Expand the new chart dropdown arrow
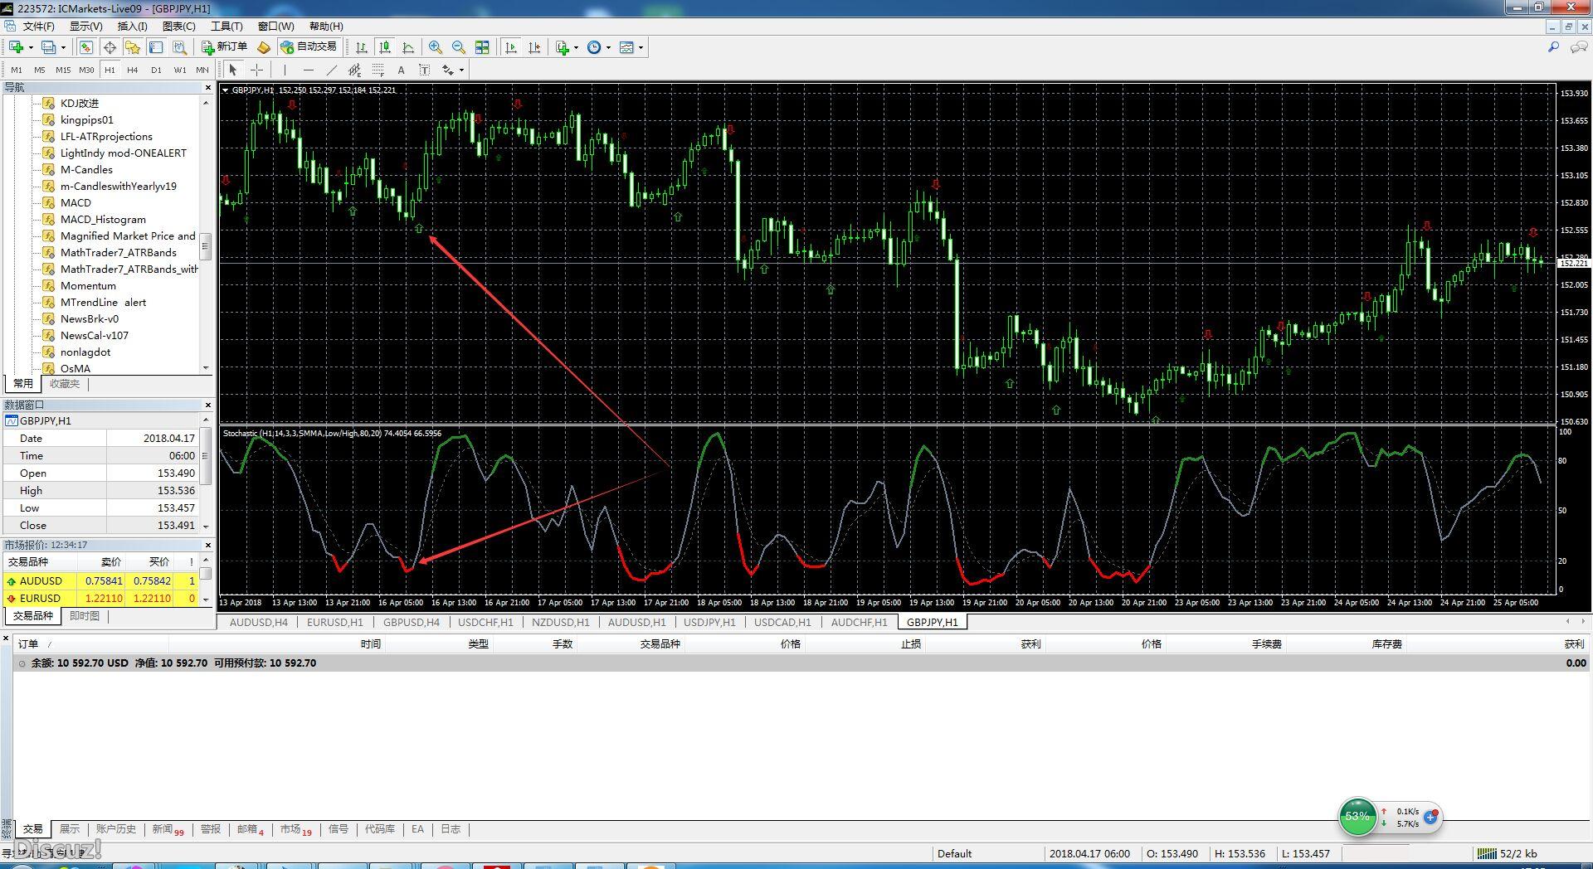The width and height of the screenshot is (1593, 869). point(31,47)
